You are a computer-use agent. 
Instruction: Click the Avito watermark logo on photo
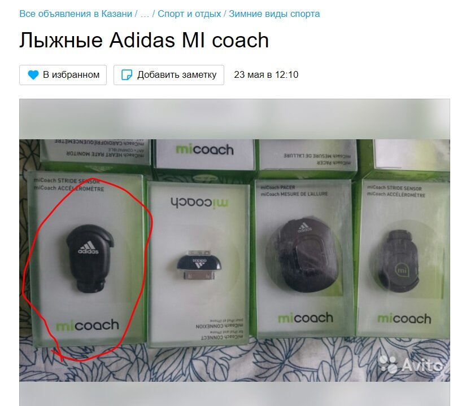[x=411, y=364]
